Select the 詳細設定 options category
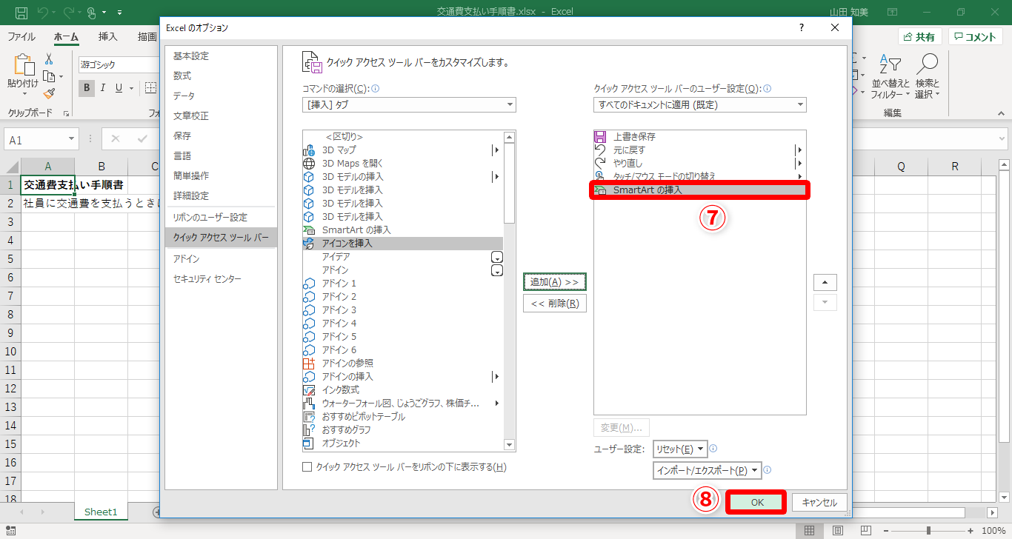This screenshot has height=539, width=1012. (222, 196)
